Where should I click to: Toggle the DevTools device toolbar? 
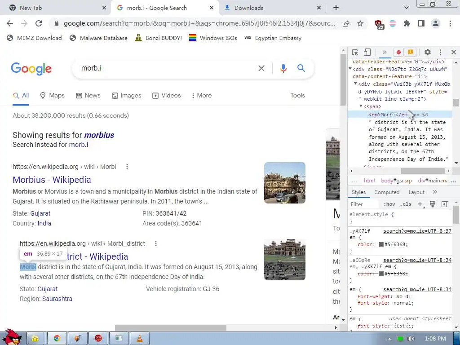pyautogui.click(x=367, y=52)
